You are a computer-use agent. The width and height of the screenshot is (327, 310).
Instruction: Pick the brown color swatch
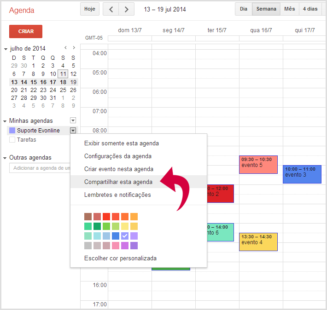[88, 217]
